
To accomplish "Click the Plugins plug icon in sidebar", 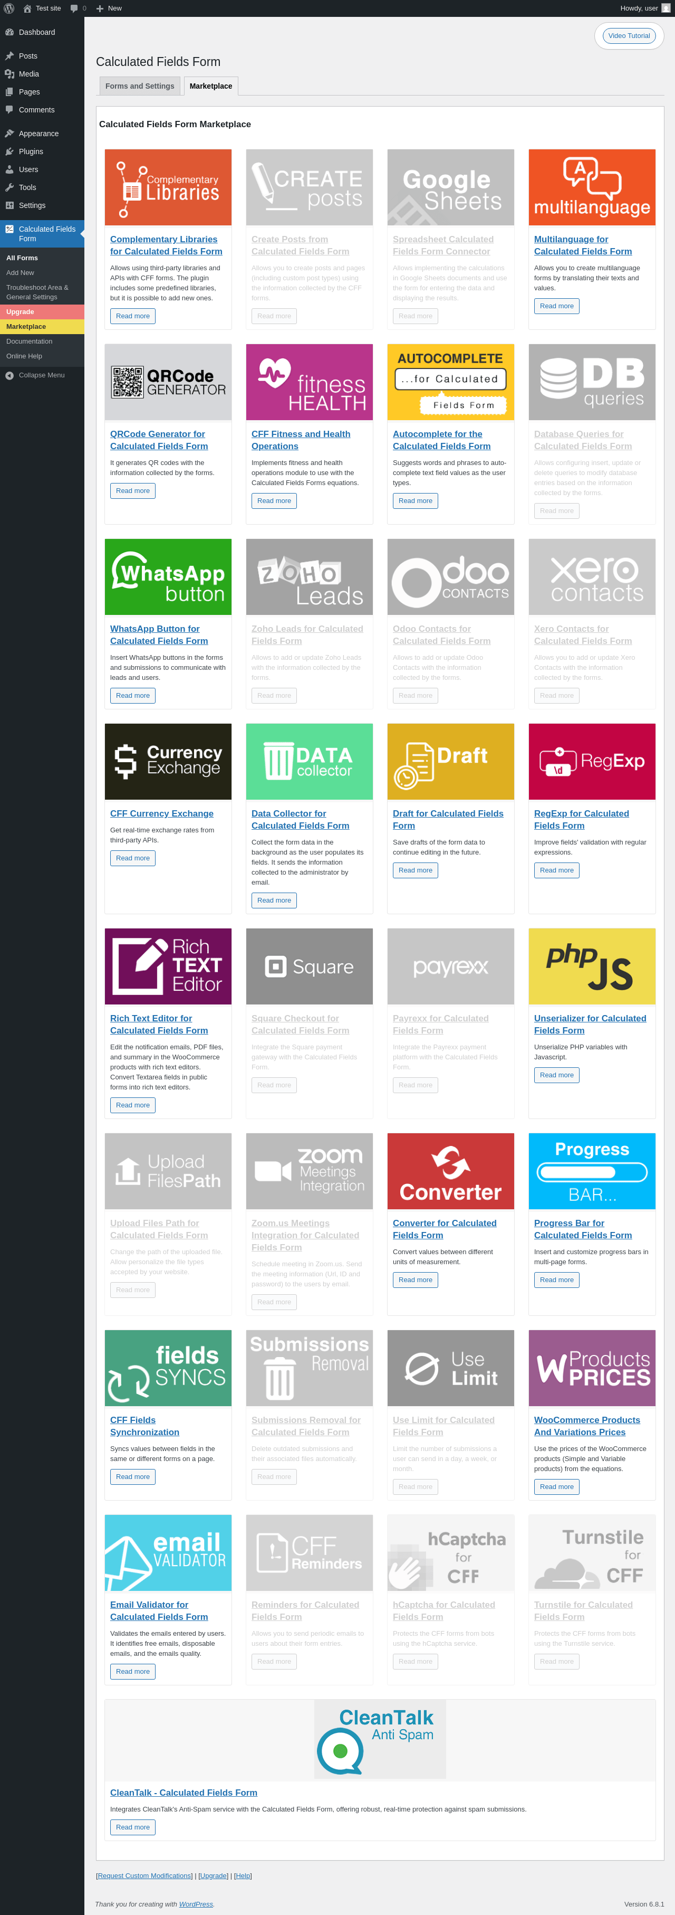I will pos(9,151).
